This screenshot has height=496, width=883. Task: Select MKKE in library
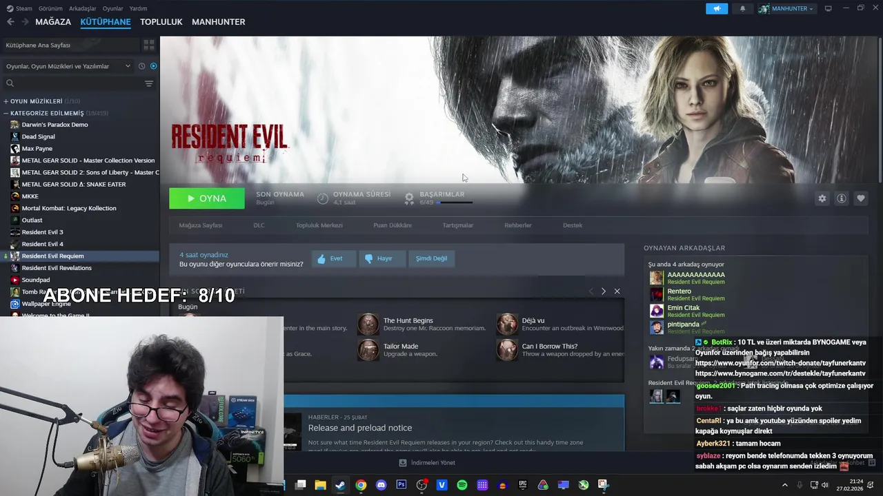pos(30,196)
